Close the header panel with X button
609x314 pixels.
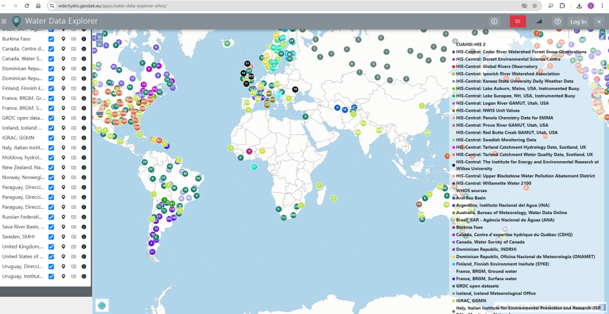click(599, 21)
